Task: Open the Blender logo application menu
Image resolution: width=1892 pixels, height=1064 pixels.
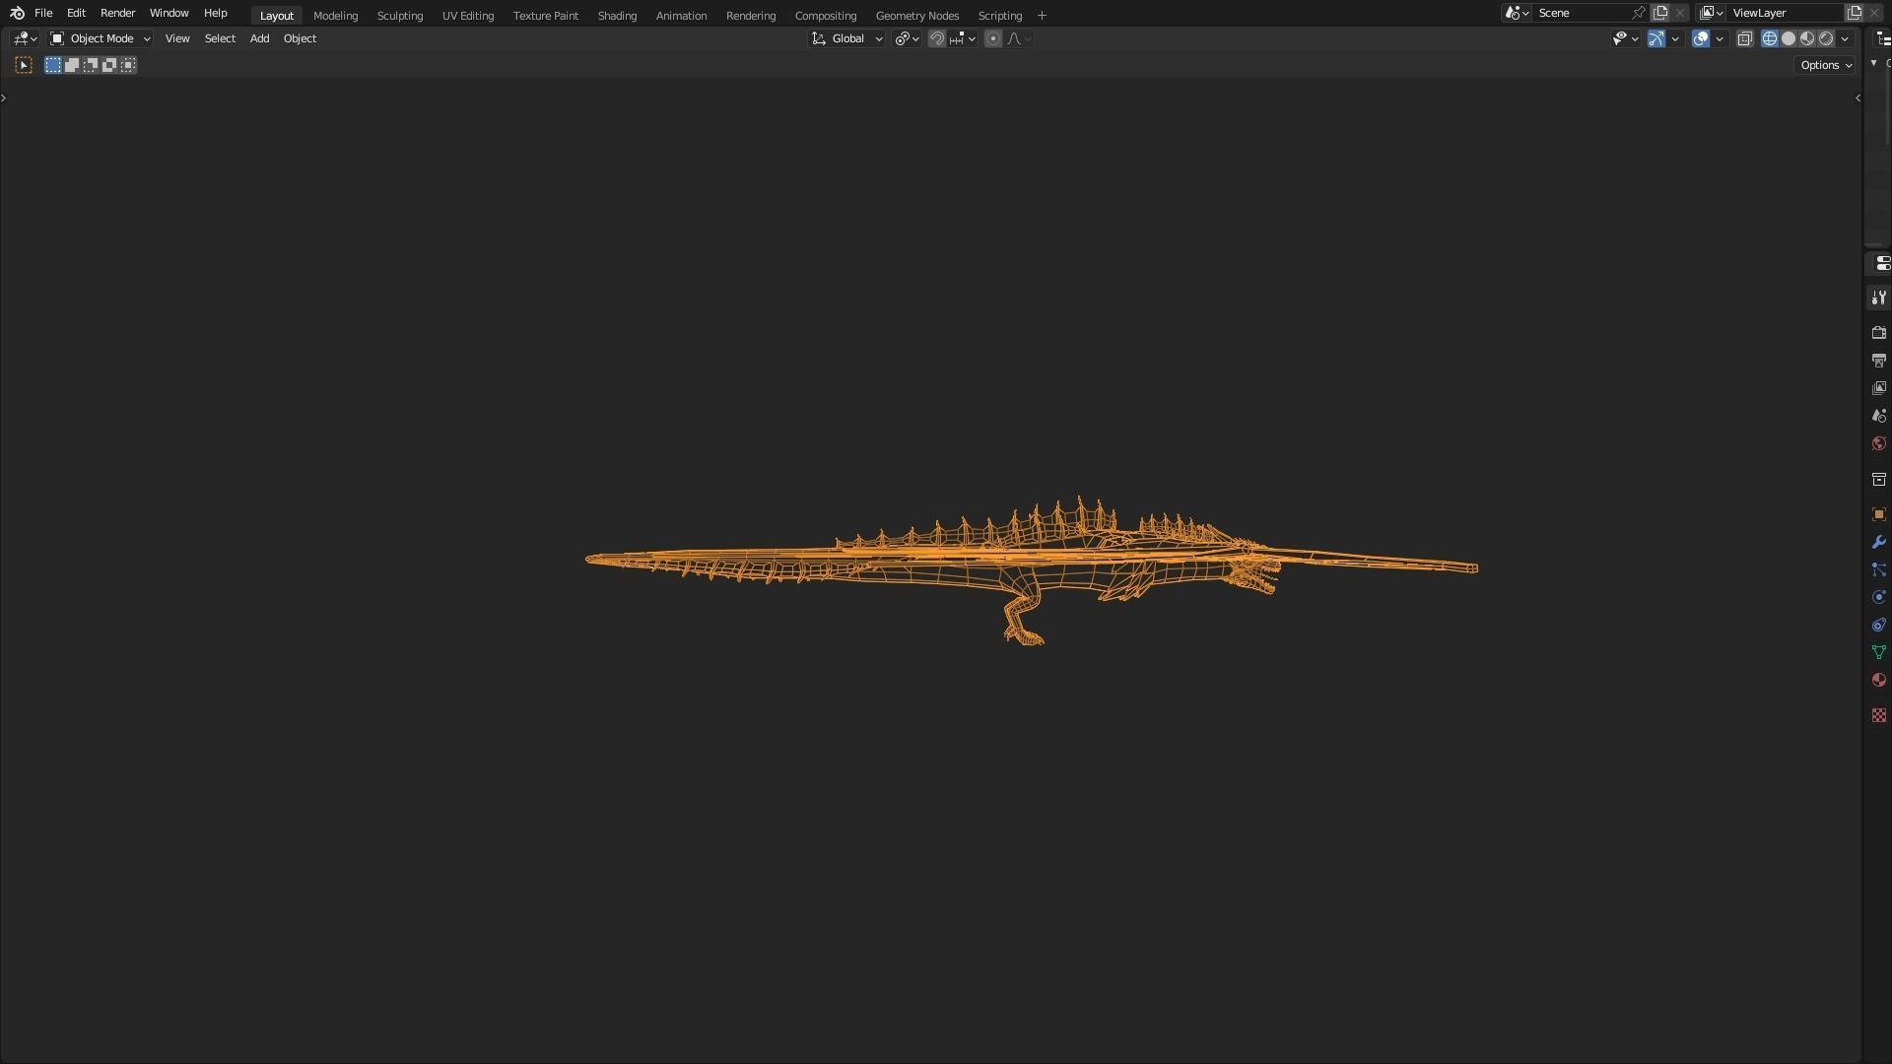Action: click(x=17, y=13)
